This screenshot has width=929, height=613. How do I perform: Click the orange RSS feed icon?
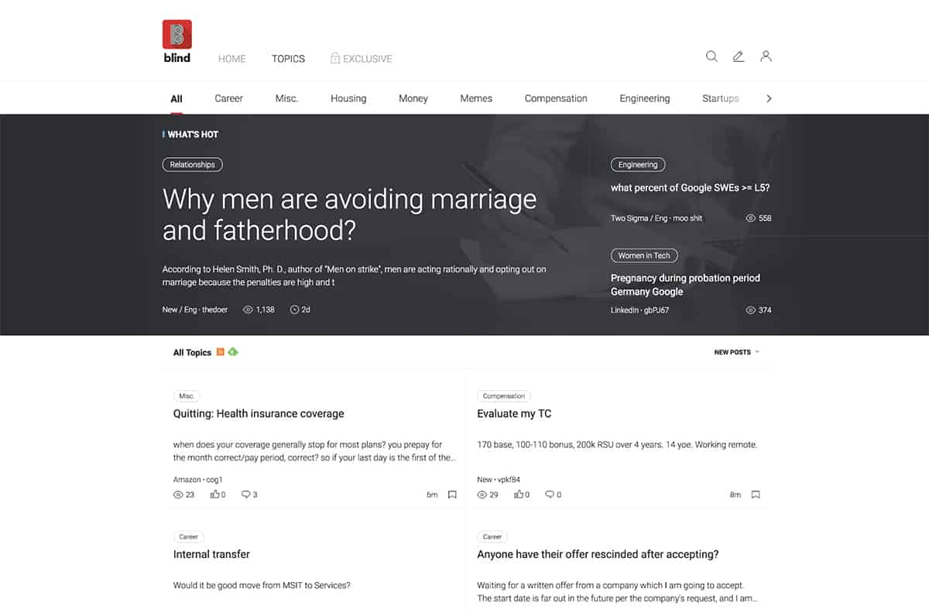[221, 352]
